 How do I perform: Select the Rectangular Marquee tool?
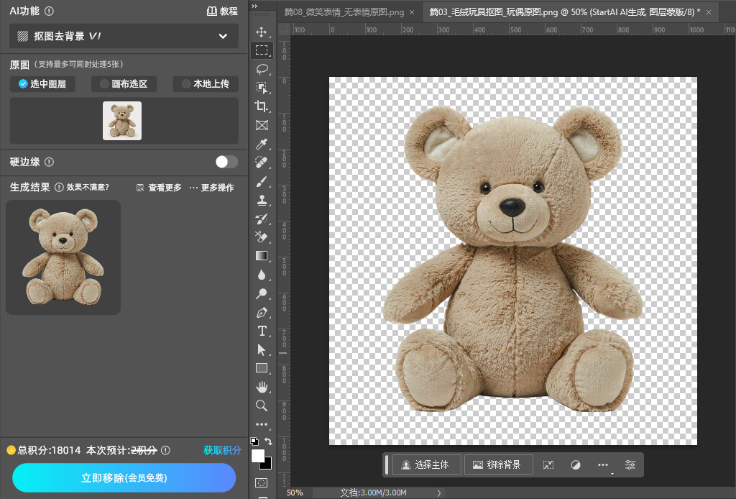point(262,50)
